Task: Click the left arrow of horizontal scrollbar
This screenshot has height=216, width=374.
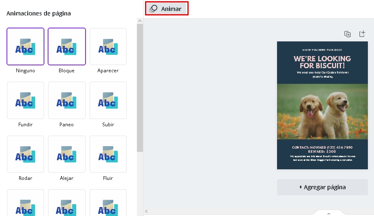Action: coord(146,212)
